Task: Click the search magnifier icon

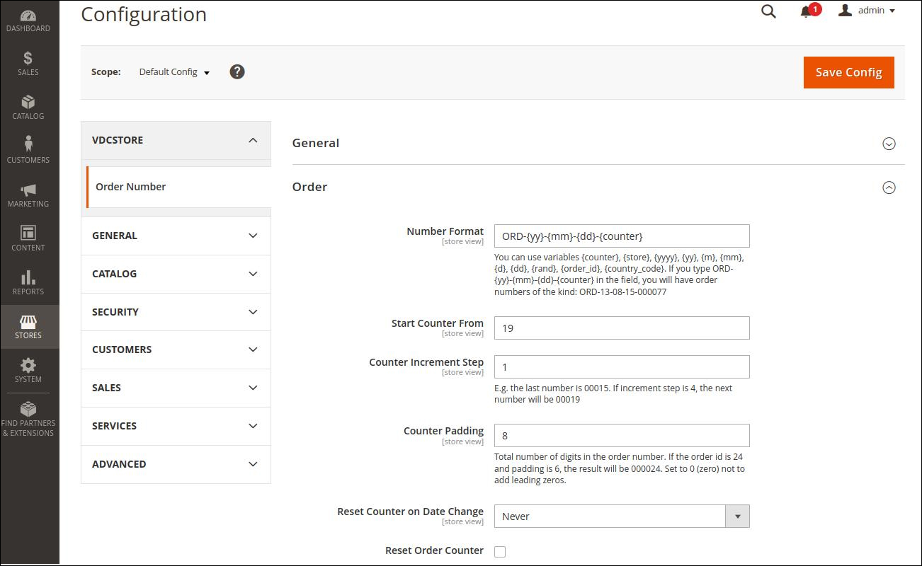Action: [768, 11]
